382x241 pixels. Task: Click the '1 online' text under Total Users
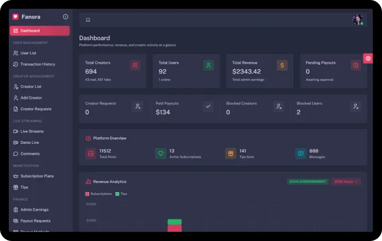164,80
